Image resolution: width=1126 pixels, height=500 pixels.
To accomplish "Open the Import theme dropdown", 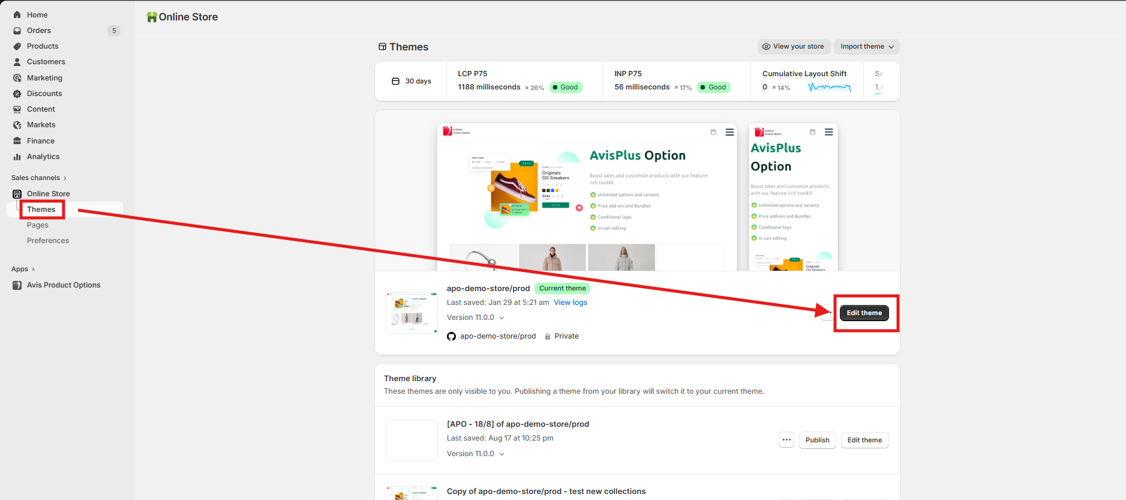I will (x=866, y=47).
